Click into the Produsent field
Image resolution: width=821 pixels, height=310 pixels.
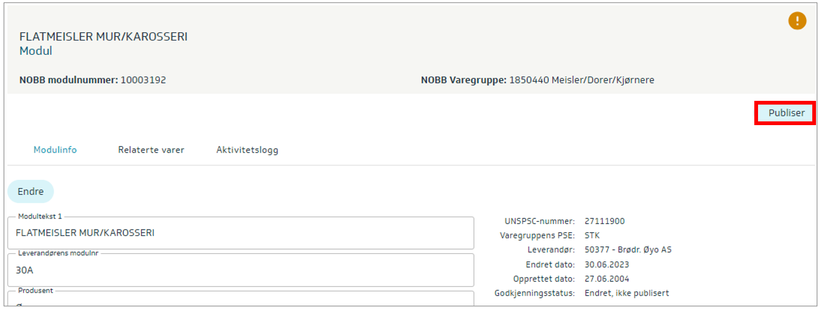point(240,300)
